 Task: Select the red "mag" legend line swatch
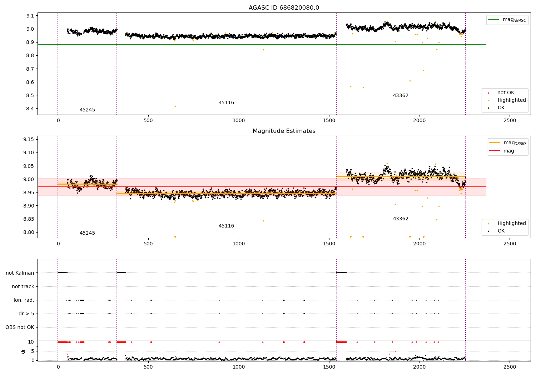(495, 151)
